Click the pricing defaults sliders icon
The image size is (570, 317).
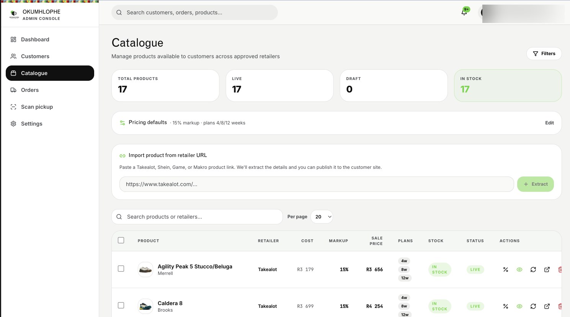[x=122, y=123]
